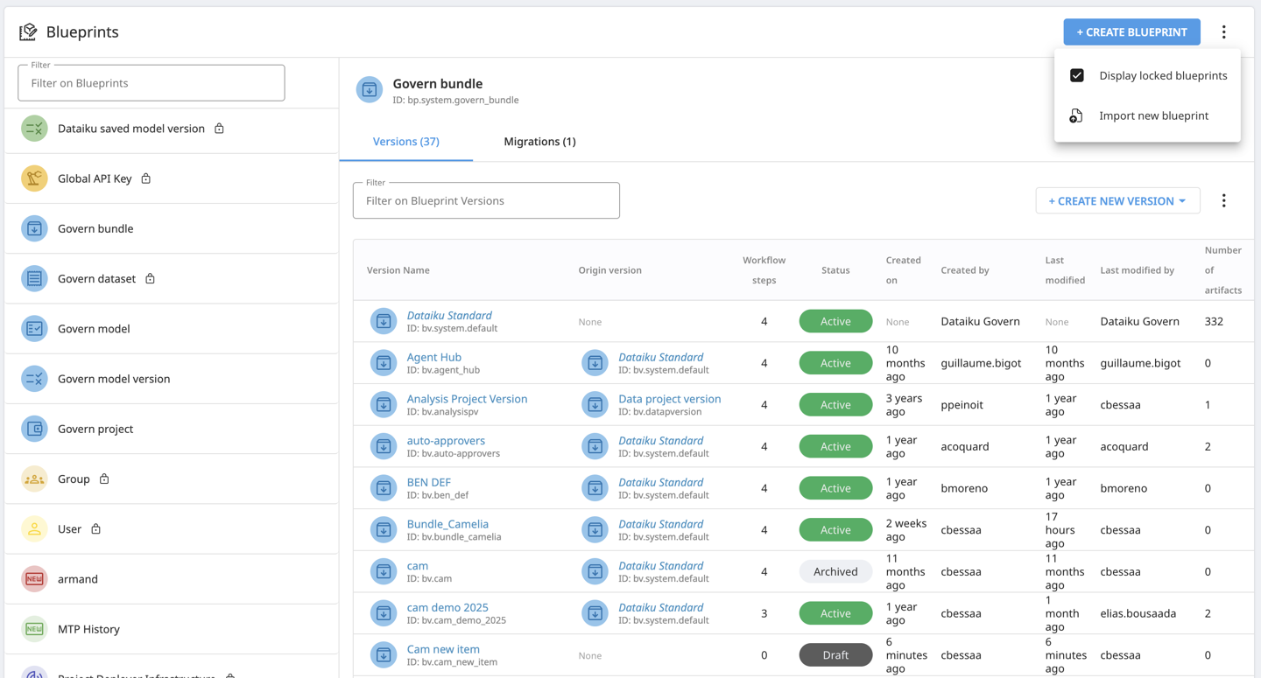The width and height of the screenshot is (1261, 678).
Task: Open the versions table three-dot menu
Action: pyautogui.click(x=1223, y=201)
